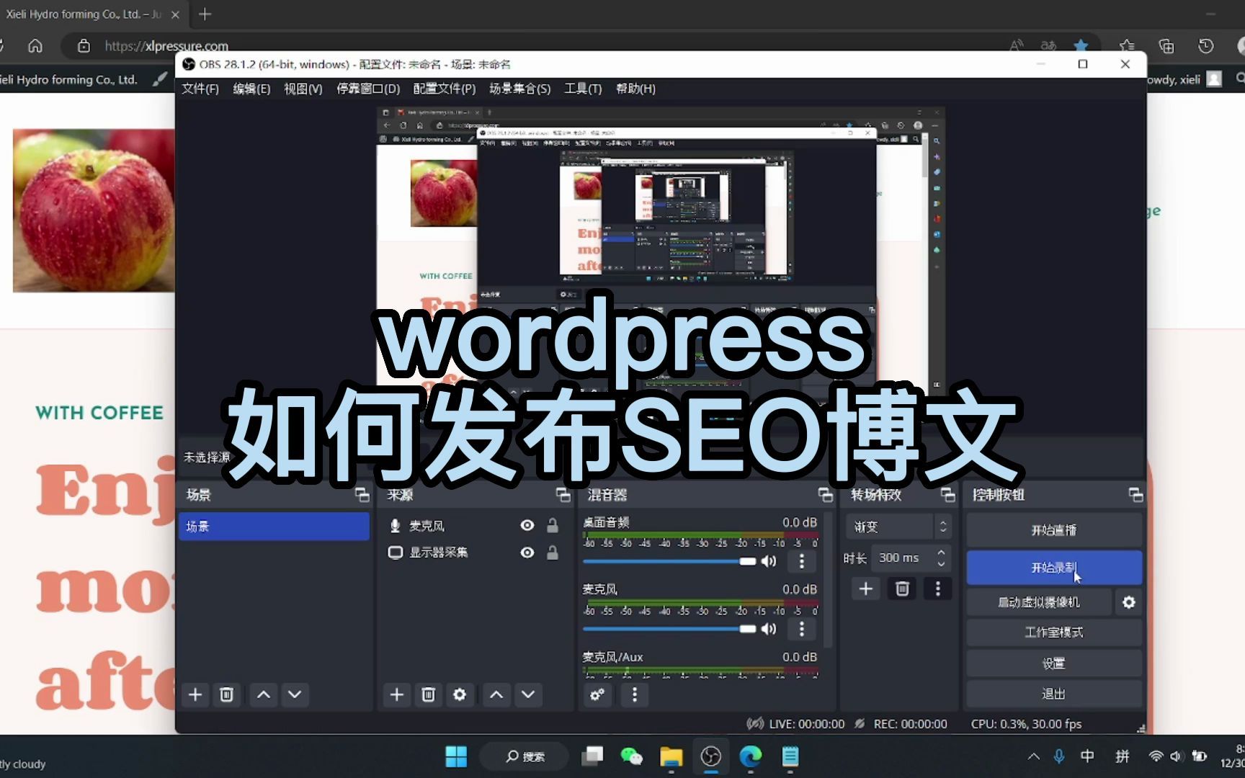Select 显示器采集 source row
The width and height of the screenshot is (1245, 778).
[x=474, y=553]
